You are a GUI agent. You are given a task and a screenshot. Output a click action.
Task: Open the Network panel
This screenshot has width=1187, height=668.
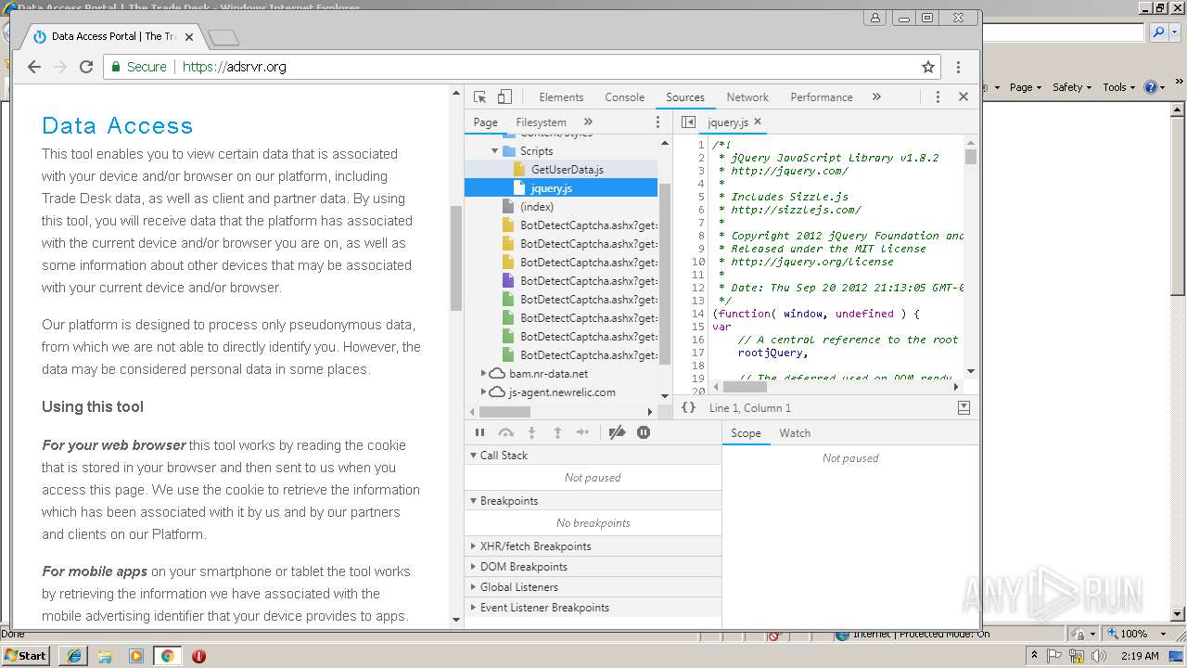click(747, 96)
